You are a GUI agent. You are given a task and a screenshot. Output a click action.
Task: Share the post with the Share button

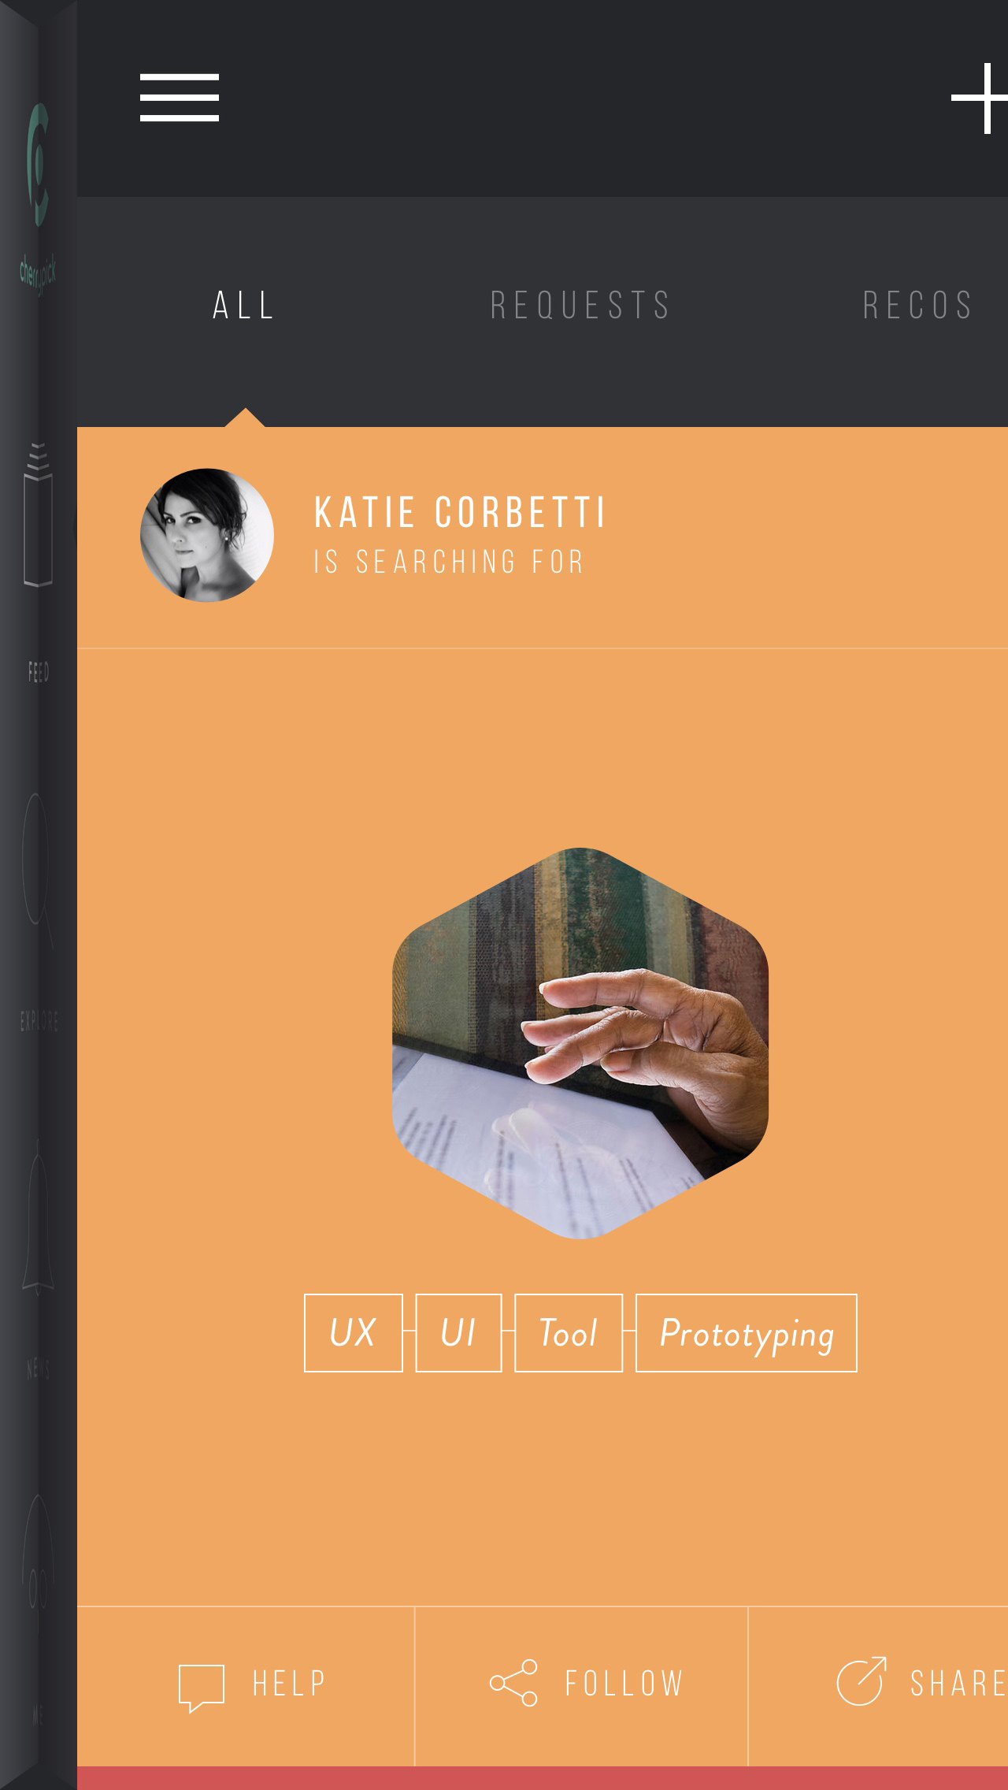point(921,1683)
